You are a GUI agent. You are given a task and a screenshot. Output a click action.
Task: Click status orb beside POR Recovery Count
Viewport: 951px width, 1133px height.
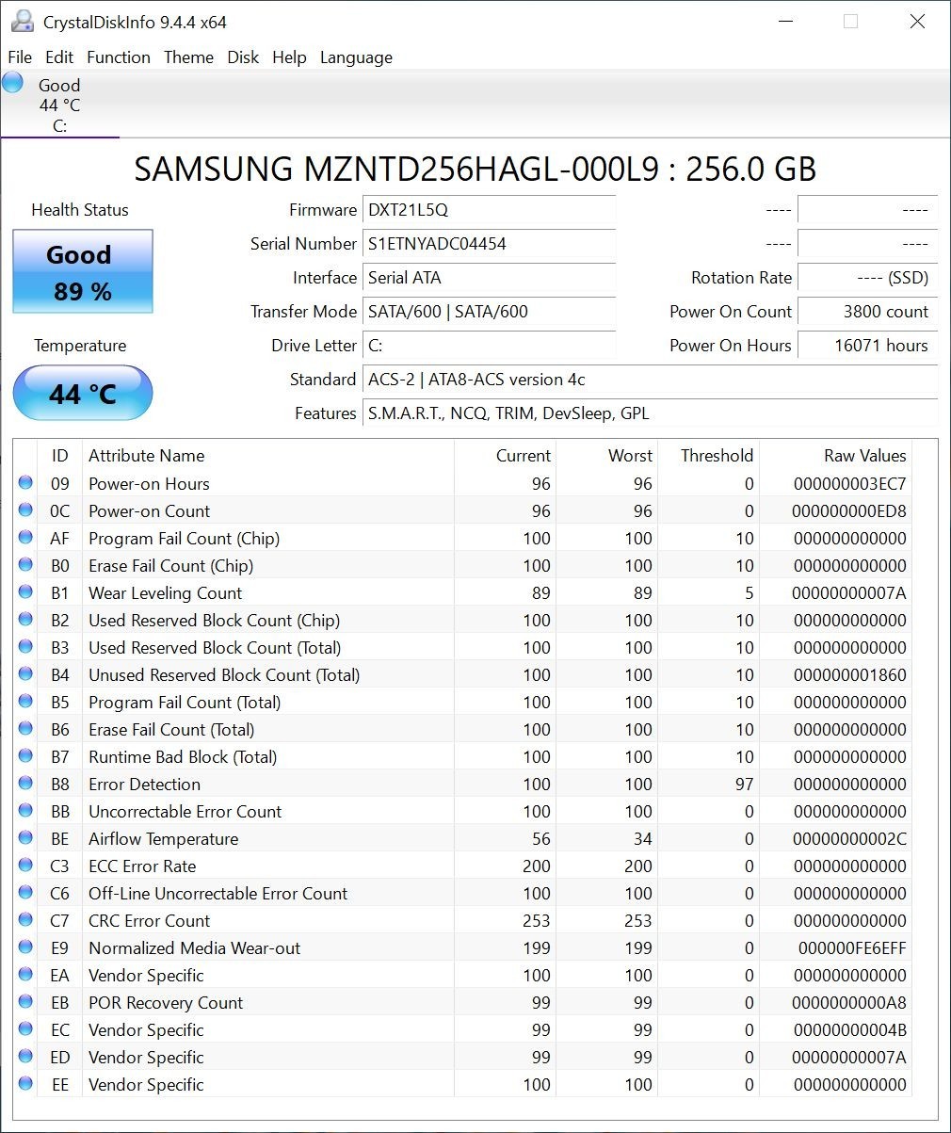click(25, 1002)
